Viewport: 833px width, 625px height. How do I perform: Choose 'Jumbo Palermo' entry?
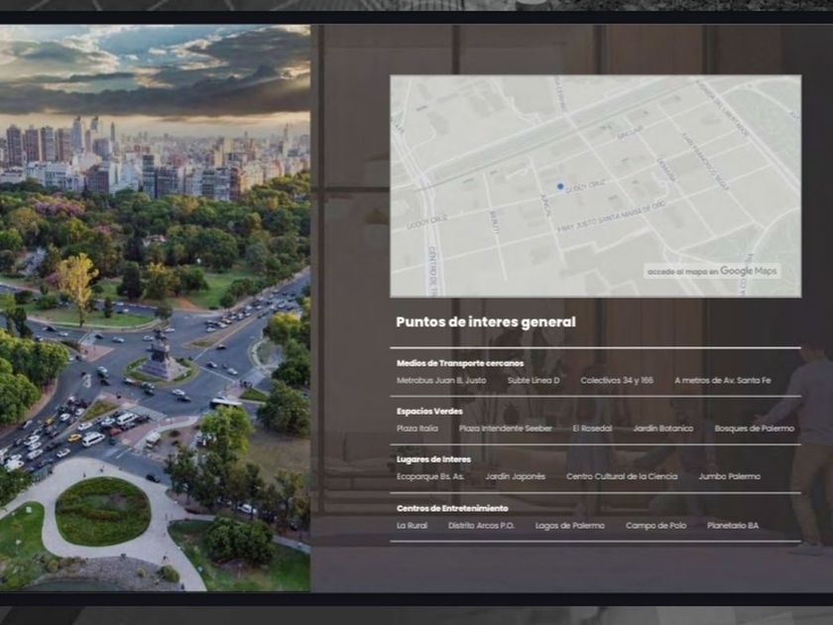[x=729, y=476]
